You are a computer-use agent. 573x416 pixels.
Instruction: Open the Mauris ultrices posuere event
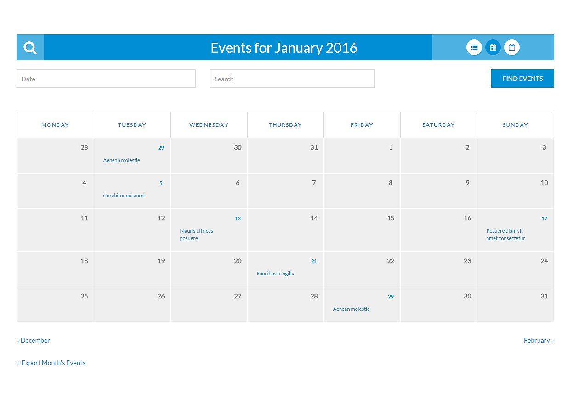click(197, 235)
